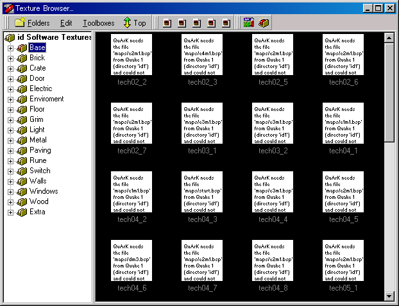Click the red Base folder icon
Image resolution: width=399 pixels, height=306 pixels.
pos(22,48)
